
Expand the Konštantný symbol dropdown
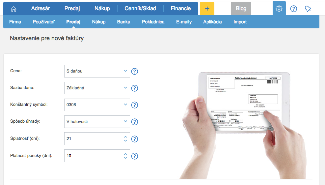coord(97,105)
